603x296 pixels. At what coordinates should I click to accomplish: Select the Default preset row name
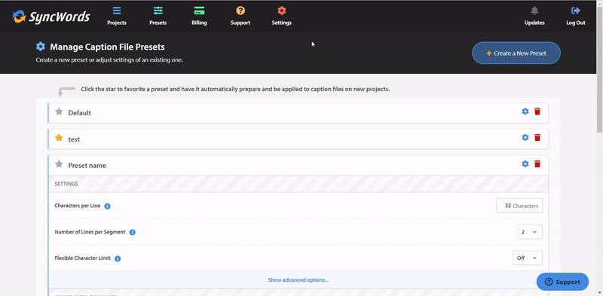point(80,113)
